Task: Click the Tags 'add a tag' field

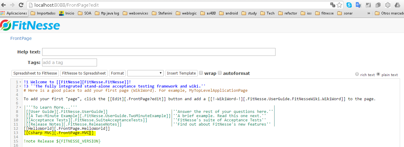Action: [x=69, y=62]
